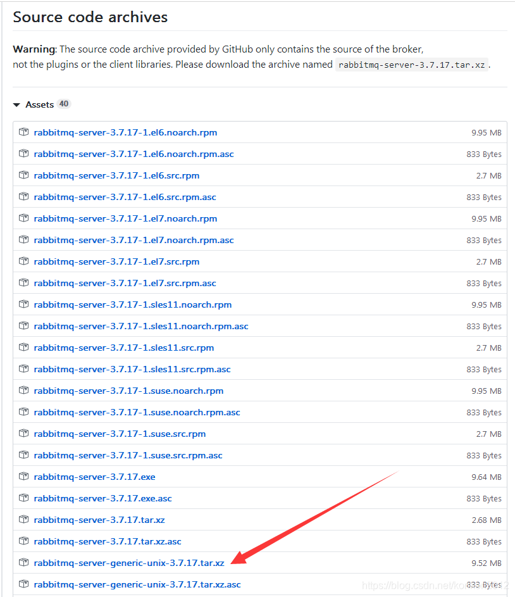Click package icon beside el6.src.rpm.asc

23,196
